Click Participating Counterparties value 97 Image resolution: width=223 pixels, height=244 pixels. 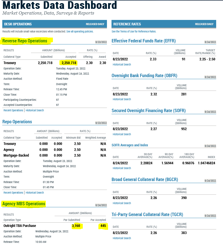click(x=57, y=100)
